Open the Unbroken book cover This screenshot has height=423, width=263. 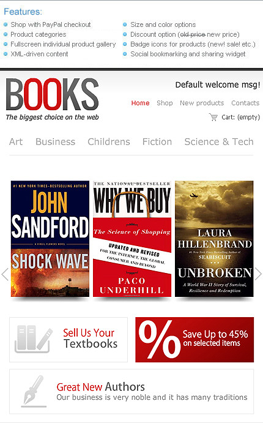[214, 239]
